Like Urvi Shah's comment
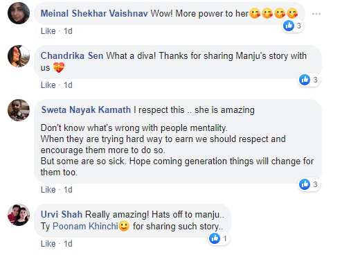The height and width of the screenshot is (255, 342). point(48,244)
